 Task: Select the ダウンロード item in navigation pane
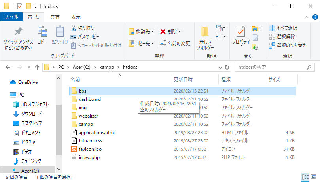[x=32, y=114]
